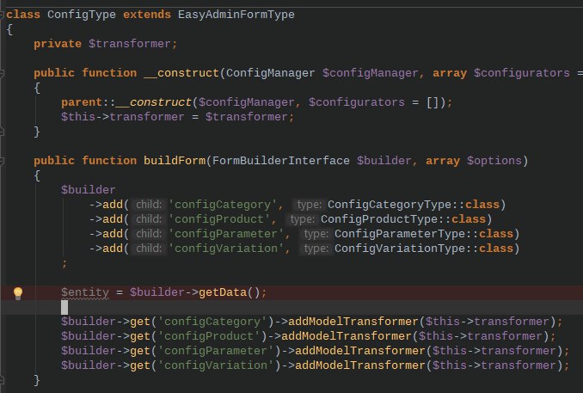The height and width of the screenshot is (393, 583).
Task: Click addModelTransformer on the configCategory line
Action: [x=353, y=322]
